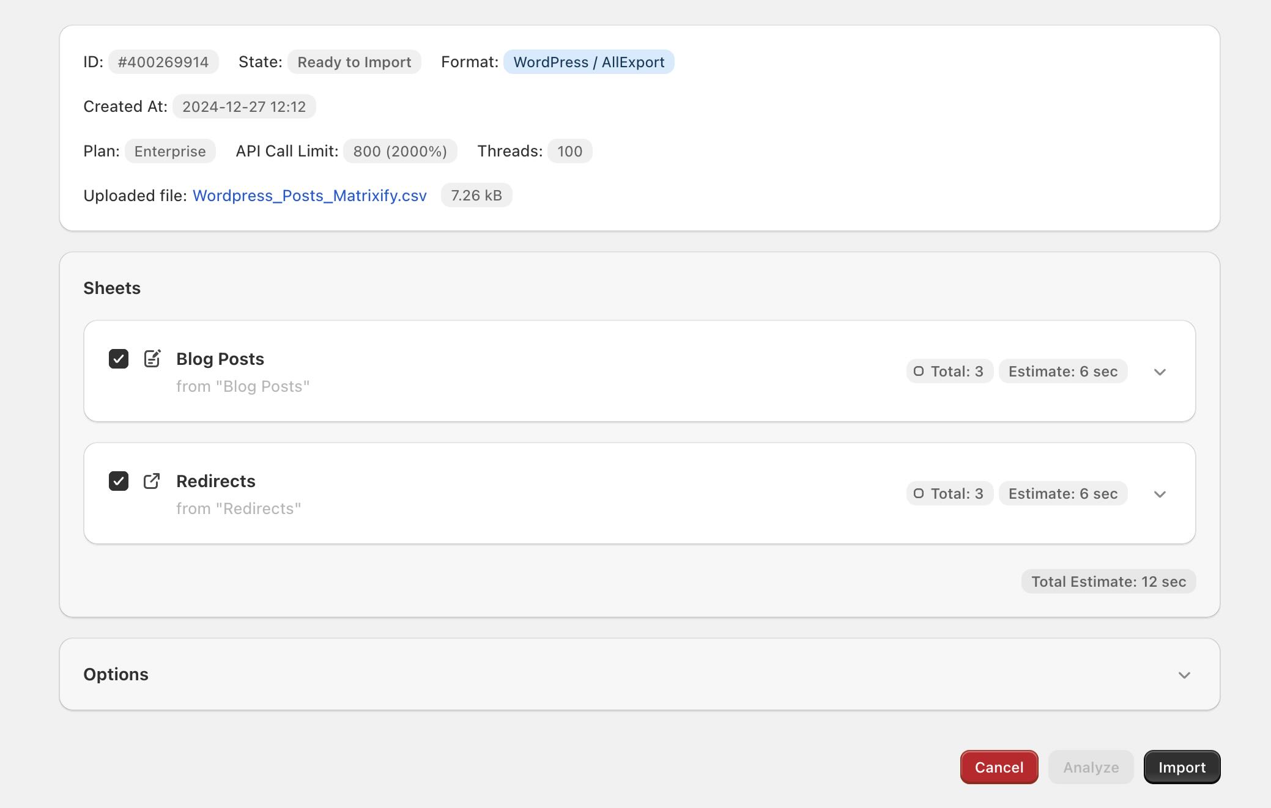
Task: Expand the Options section
Action: [1184, 675]
